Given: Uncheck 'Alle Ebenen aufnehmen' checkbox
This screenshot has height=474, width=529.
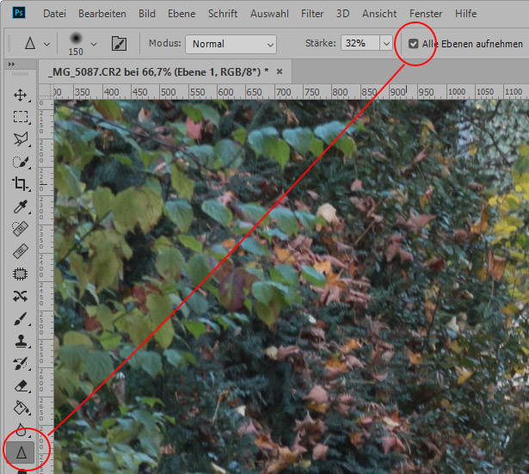Looking at the screenshot, I should click(414, 43).
